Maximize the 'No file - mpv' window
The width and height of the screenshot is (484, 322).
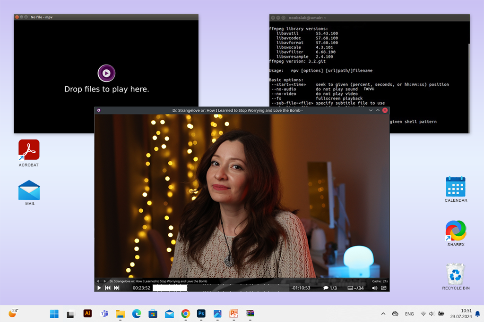point(26,17)
